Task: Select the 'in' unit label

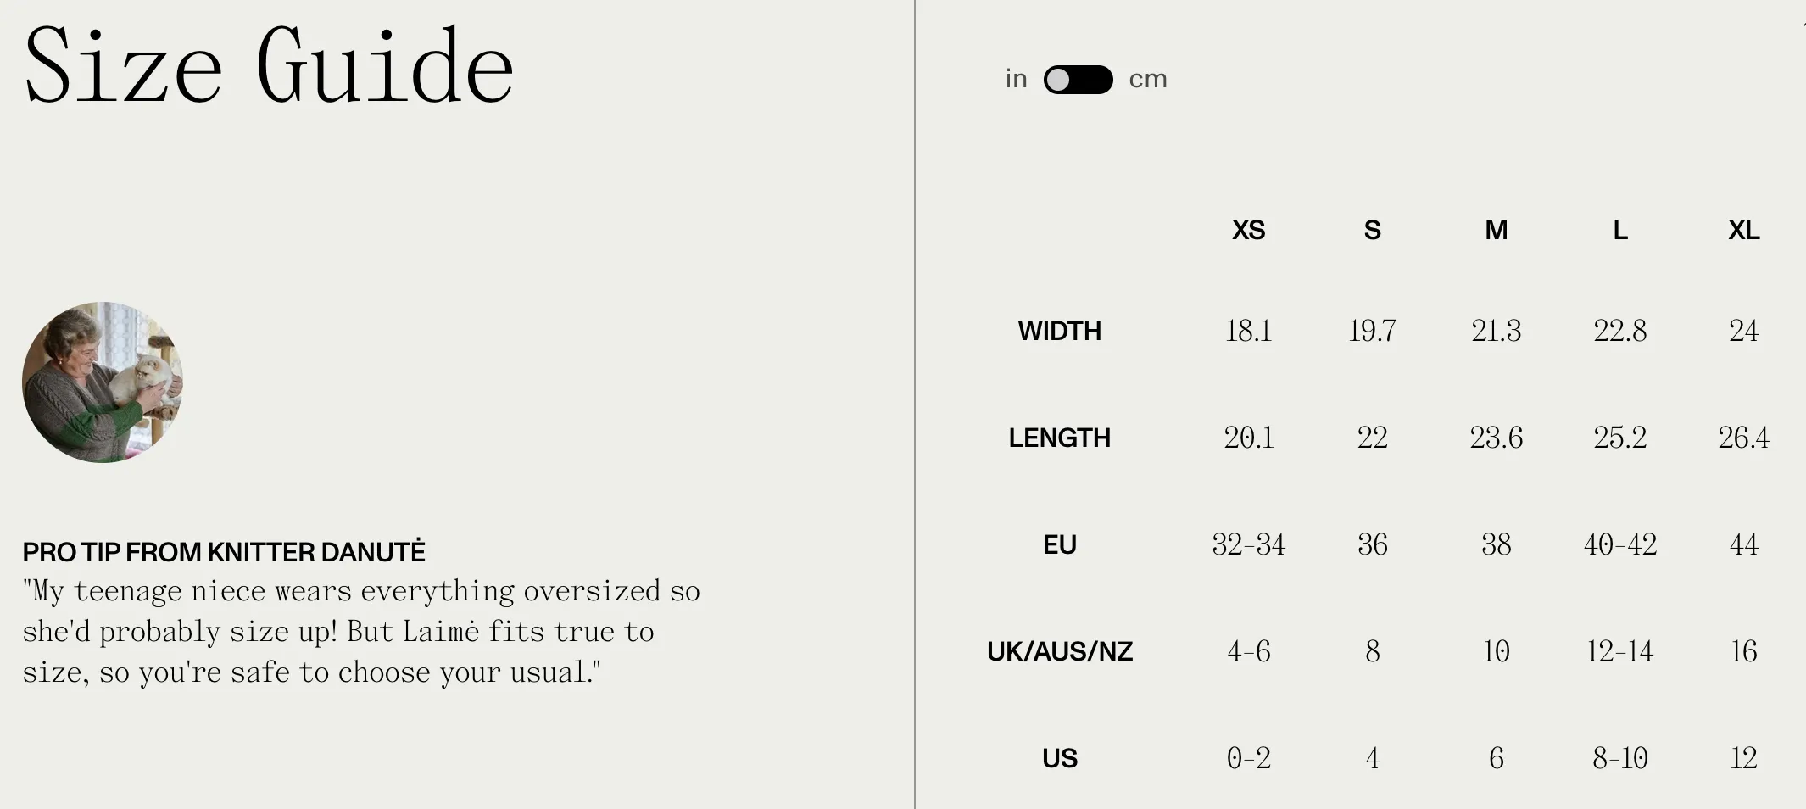Action: [x=1016, y=79]
